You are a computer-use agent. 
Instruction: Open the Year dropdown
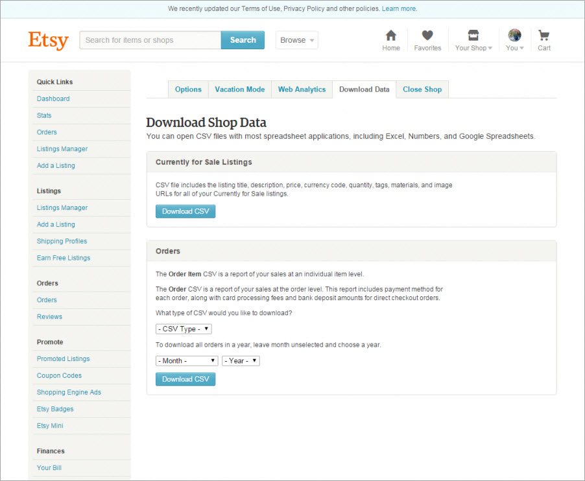[241, 360]
